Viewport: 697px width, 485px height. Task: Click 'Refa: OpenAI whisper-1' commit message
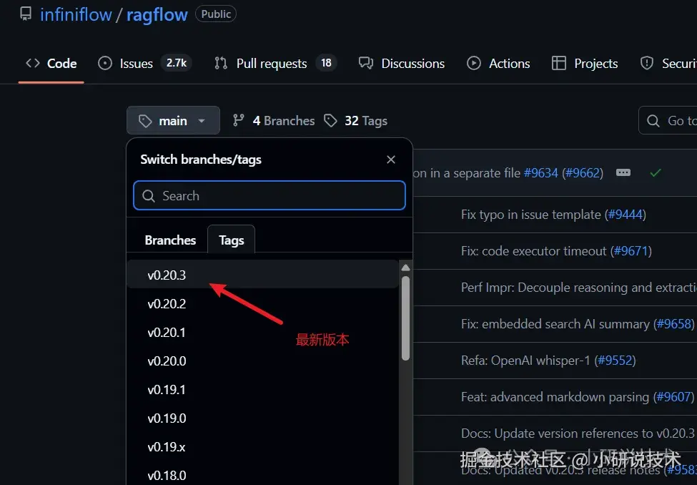coord(526,361)
